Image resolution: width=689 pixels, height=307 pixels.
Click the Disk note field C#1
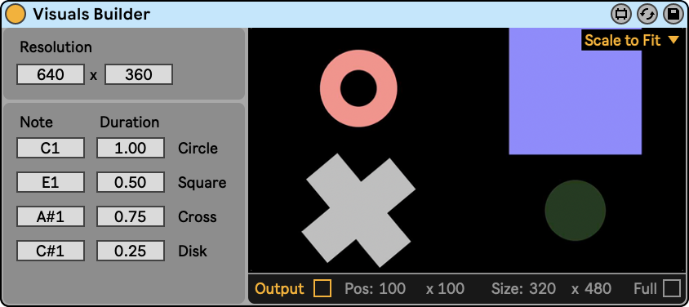point(51,251)
